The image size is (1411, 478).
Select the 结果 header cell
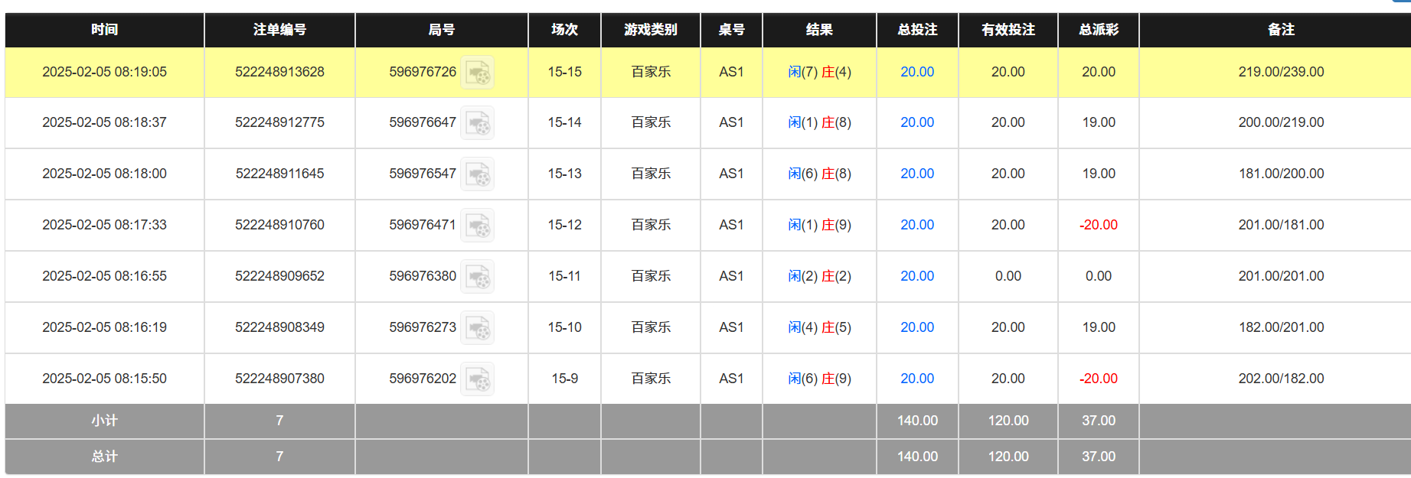click(818, 30)
